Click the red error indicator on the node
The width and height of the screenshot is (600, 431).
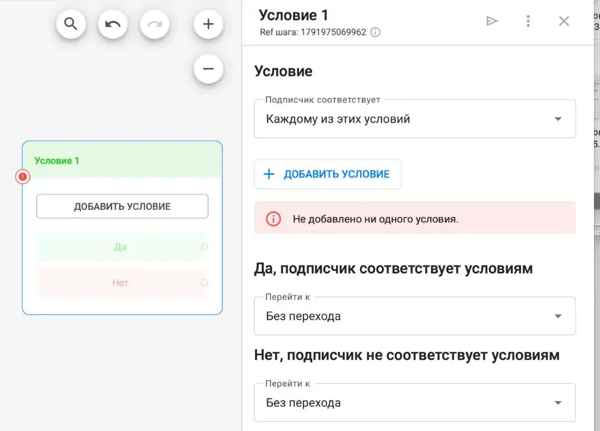coord(23,177)
